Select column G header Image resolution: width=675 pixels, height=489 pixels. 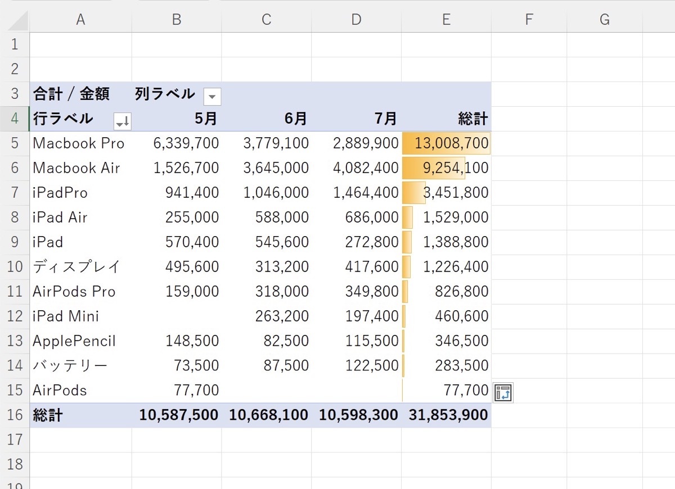click(x=605, y=20)
